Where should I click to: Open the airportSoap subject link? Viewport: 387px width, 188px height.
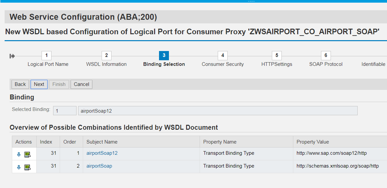99,166
